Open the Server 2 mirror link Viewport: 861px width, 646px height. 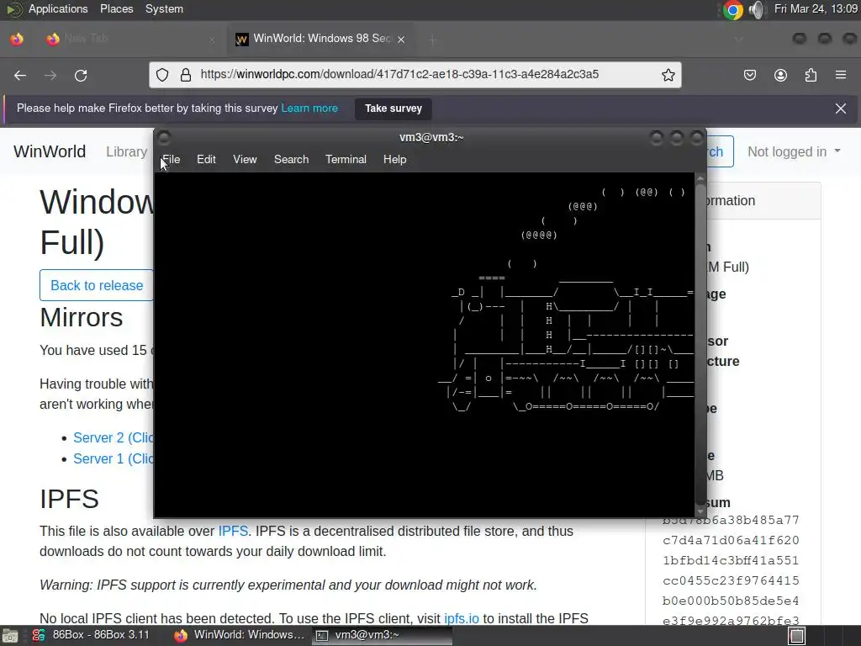114,437
